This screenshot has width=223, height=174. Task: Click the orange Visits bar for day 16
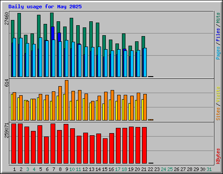pos(112,105)
